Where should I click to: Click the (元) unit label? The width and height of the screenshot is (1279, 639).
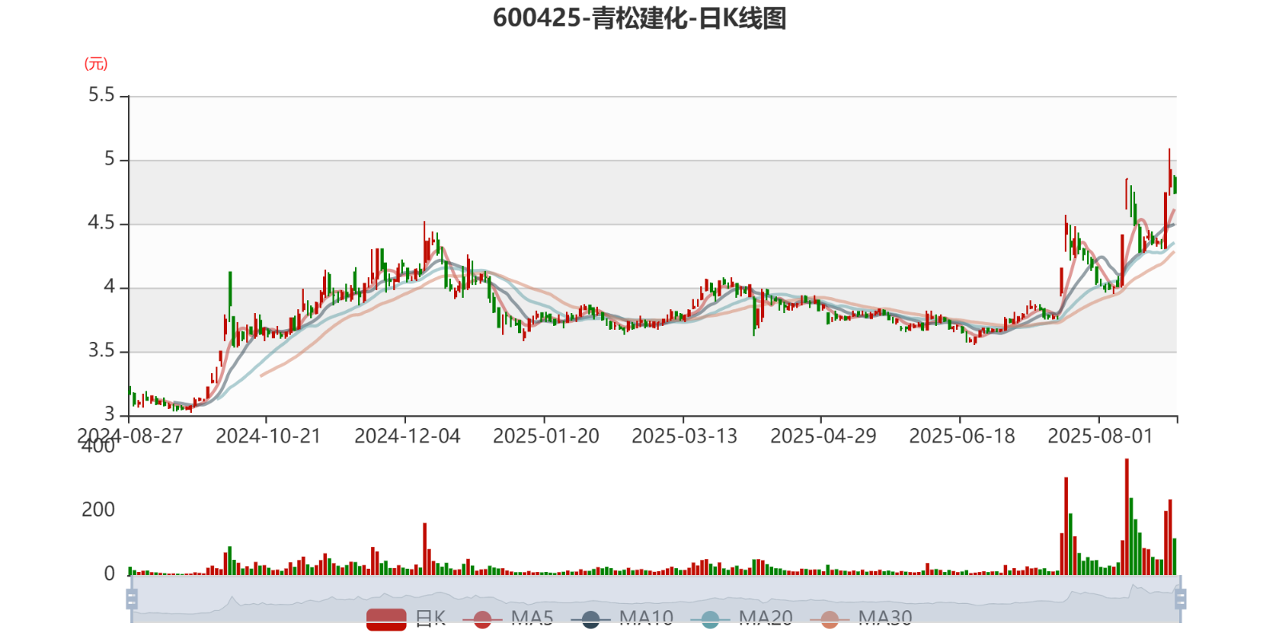[96, 64]
